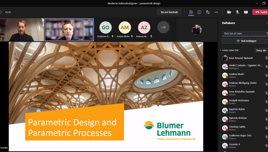The height and width of the screenshot is (152, 268).
Task: Click the mic icon beside Andrea Mušić
Action: point(266,76)
